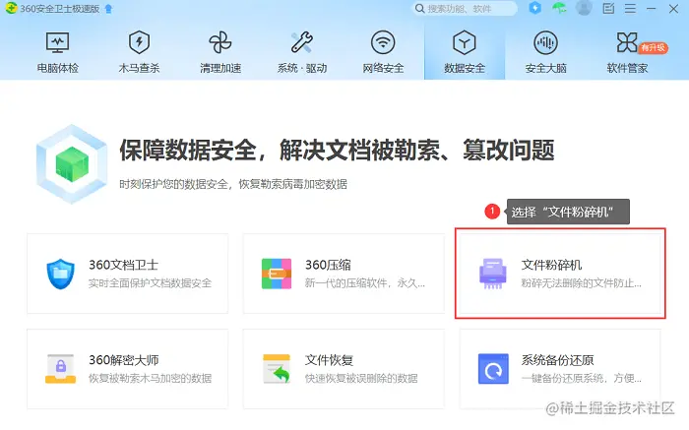This screenshot has width=689, height=430.
Task: Click text 快速恢复被误删除的数据
Action: [361, 378]
